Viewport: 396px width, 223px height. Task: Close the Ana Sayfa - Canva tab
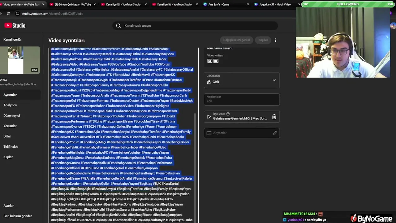pyautogui.click(x=248, y=4)
